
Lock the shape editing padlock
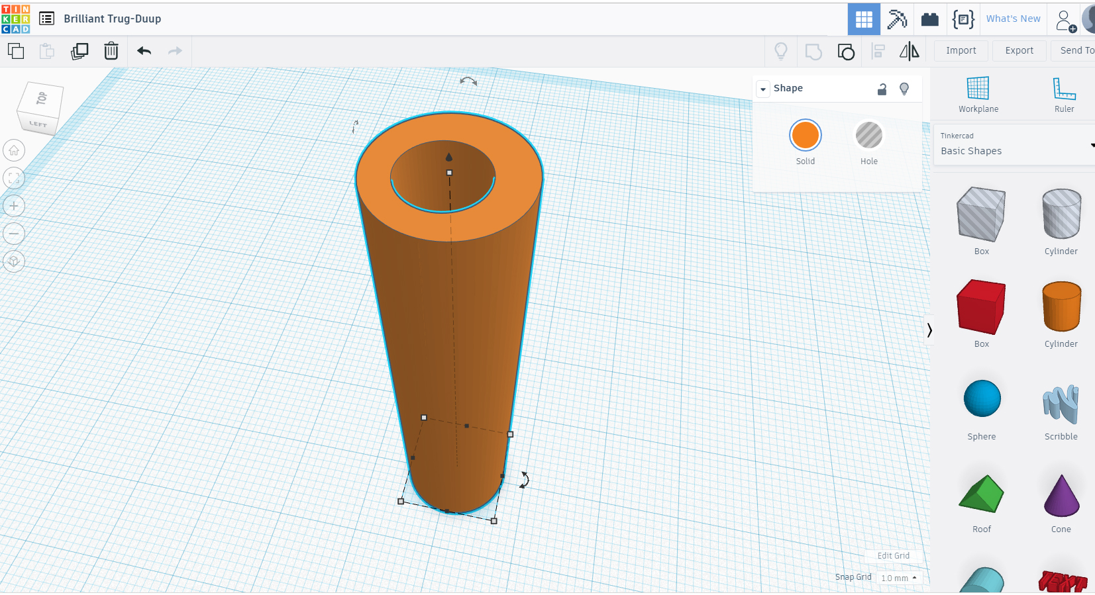click(x=882, y=89)
